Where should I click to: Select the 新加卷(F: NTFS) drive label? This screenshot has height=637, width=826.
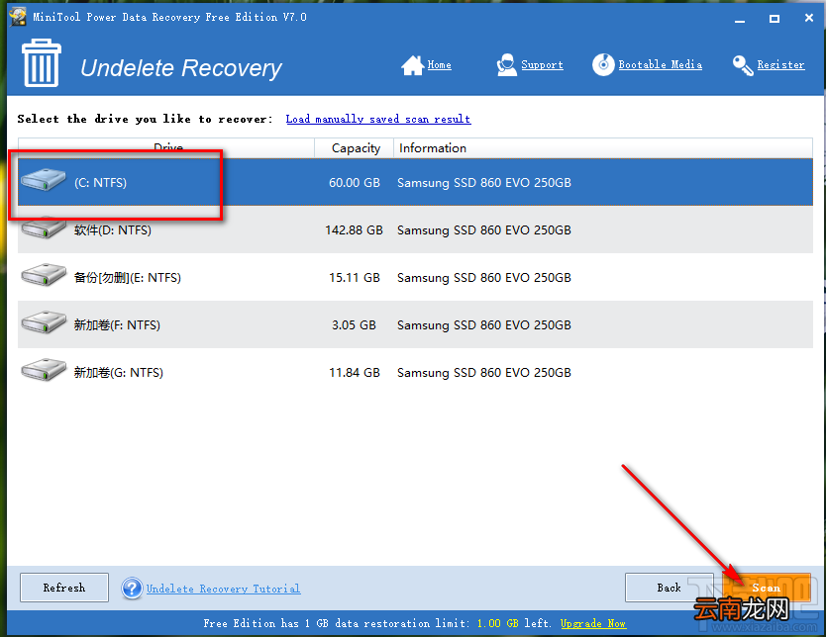click(117, 324)
